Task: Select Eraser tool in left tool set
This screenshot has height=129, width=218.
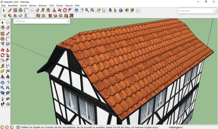Action: [8, 28]
